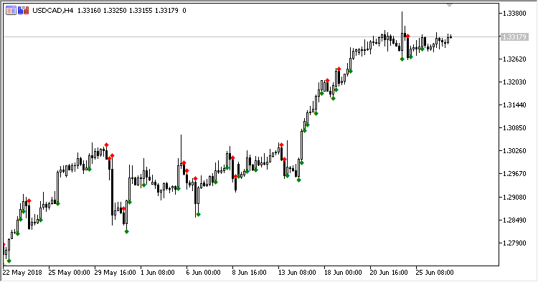Click the 25 Jun 08:00 time label
Viewport: 538px width, 282px height.
pos(435,273)
